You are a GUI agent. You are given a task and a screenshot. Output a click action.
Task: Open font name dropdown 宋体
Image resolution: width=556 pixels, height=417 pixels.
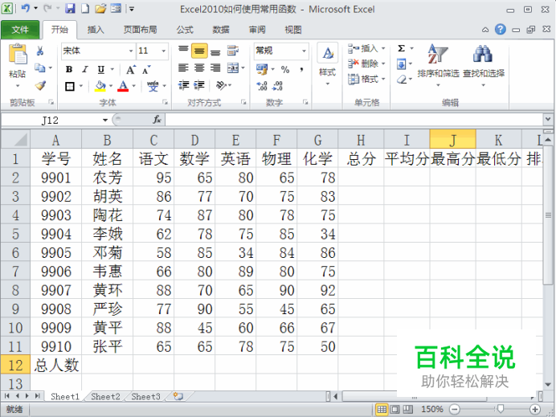pyautogui.click(x=131, y=51)
